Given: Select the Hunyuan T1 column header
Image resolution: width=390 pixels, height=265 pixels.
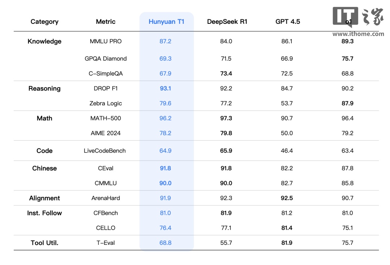Looking at the screenshot, I should click(x=166, y=22).
